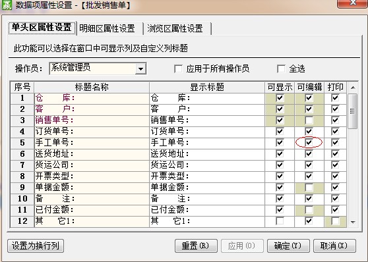Check 可编辑 box for 销售单号 row
The height and width of the screenshot is (262, 368).
point(309,120)
